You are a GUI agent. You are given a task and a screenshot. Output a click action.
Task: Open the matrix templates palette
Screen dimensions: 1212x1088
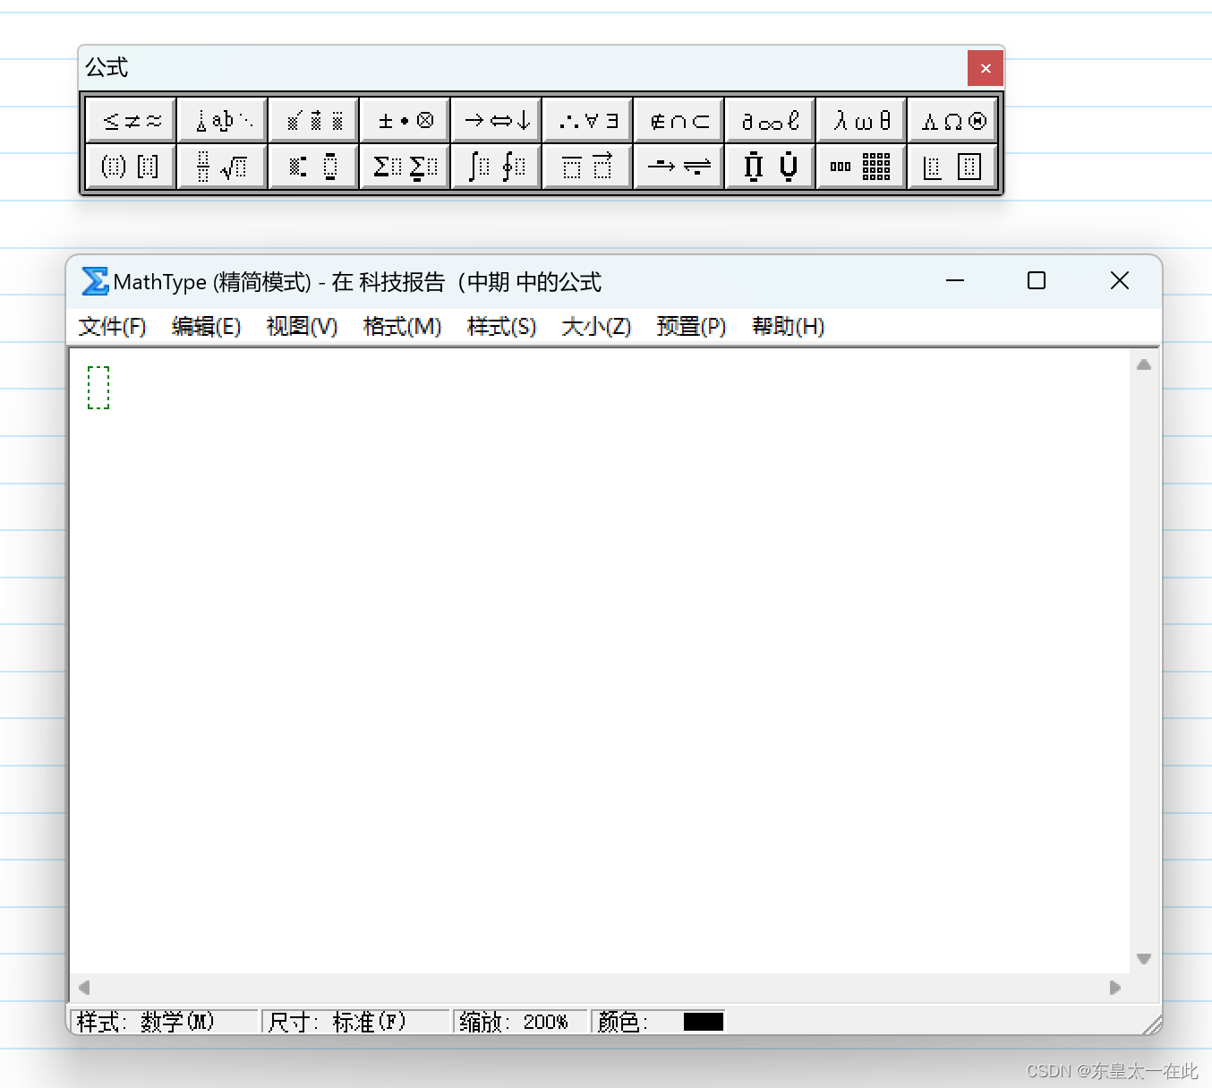click(x=862, y=166)
